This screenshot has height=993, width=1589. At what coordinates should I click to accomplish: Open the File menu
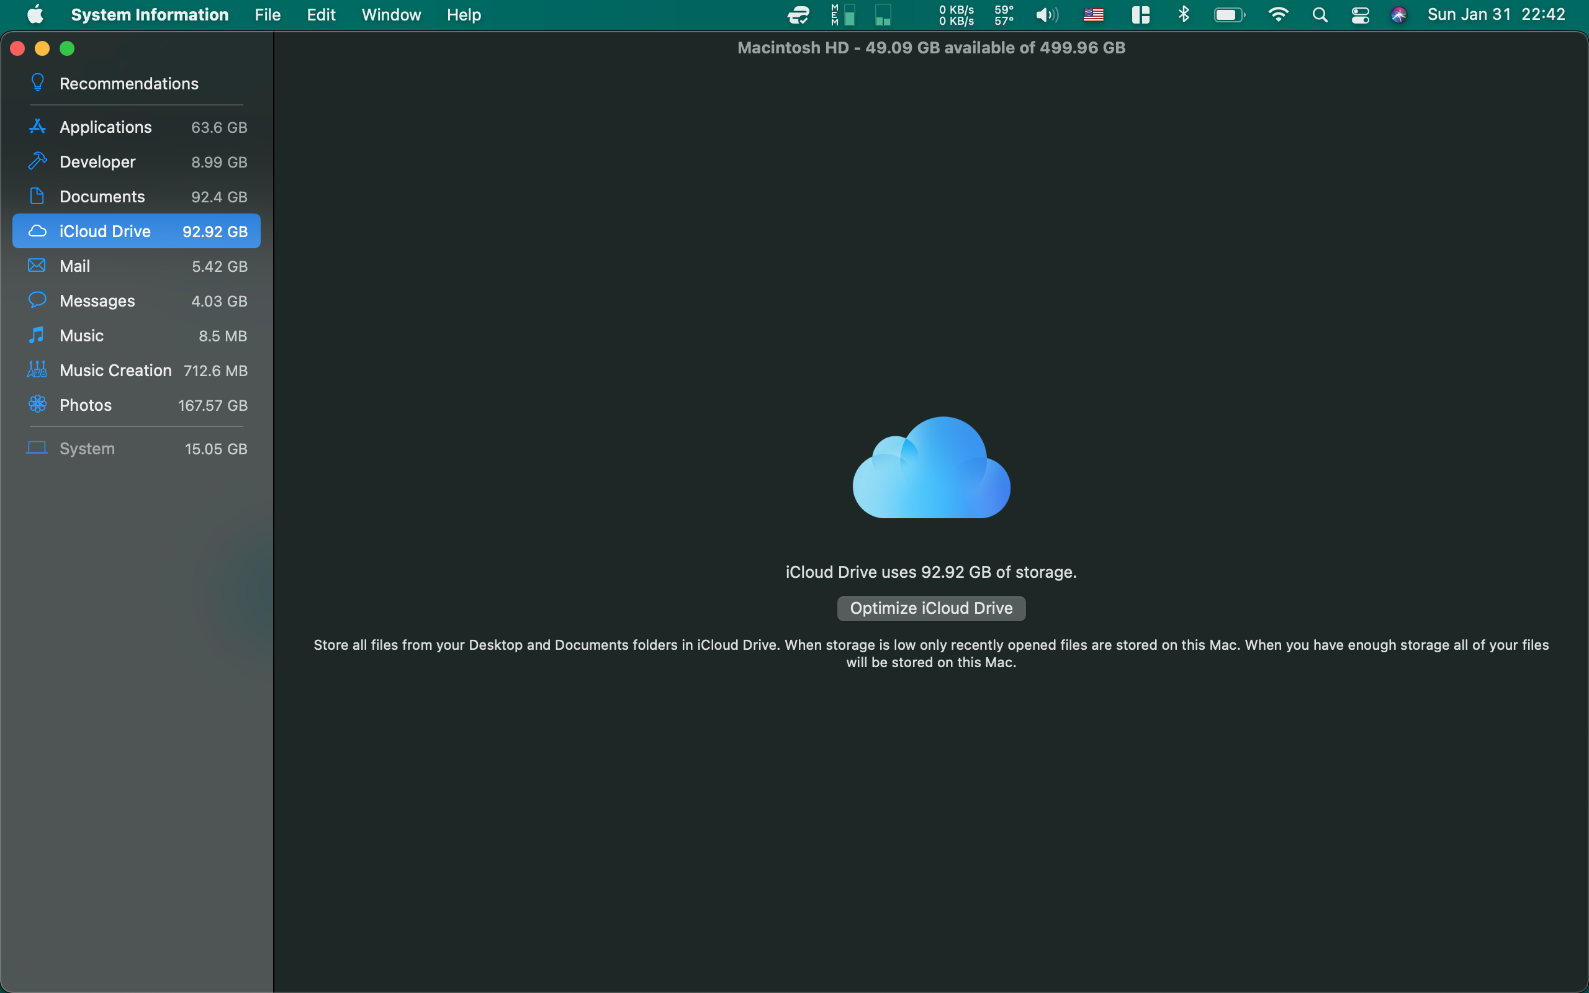(268, 14)
